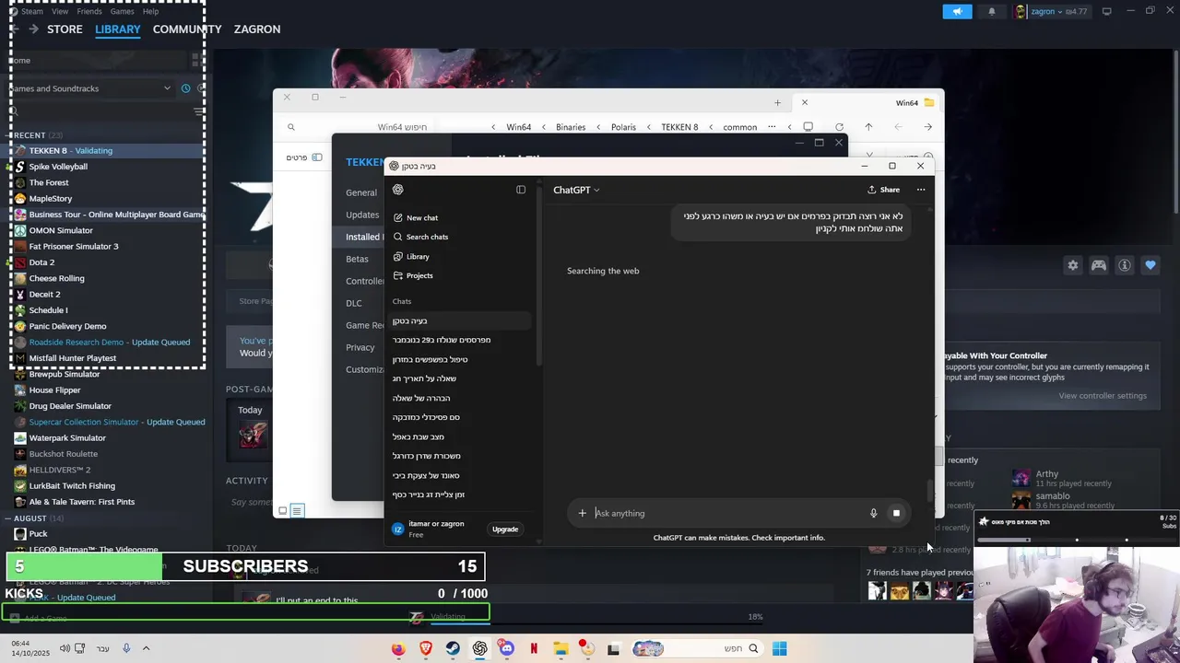The image size is (1180, 663).
Task: Open TEKKEN 8 manage gear icon in Steam
Action: [x=1073, y=265]
